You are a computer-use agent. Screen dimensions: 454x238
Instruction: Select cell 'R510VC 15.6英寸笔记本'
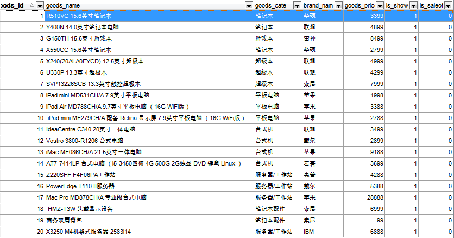tap(149, 16)
